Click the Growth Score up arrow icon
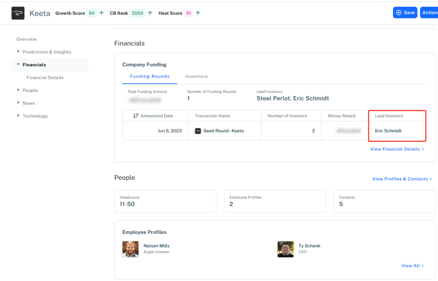Screen dimensions: 438x281 point(102,13)
